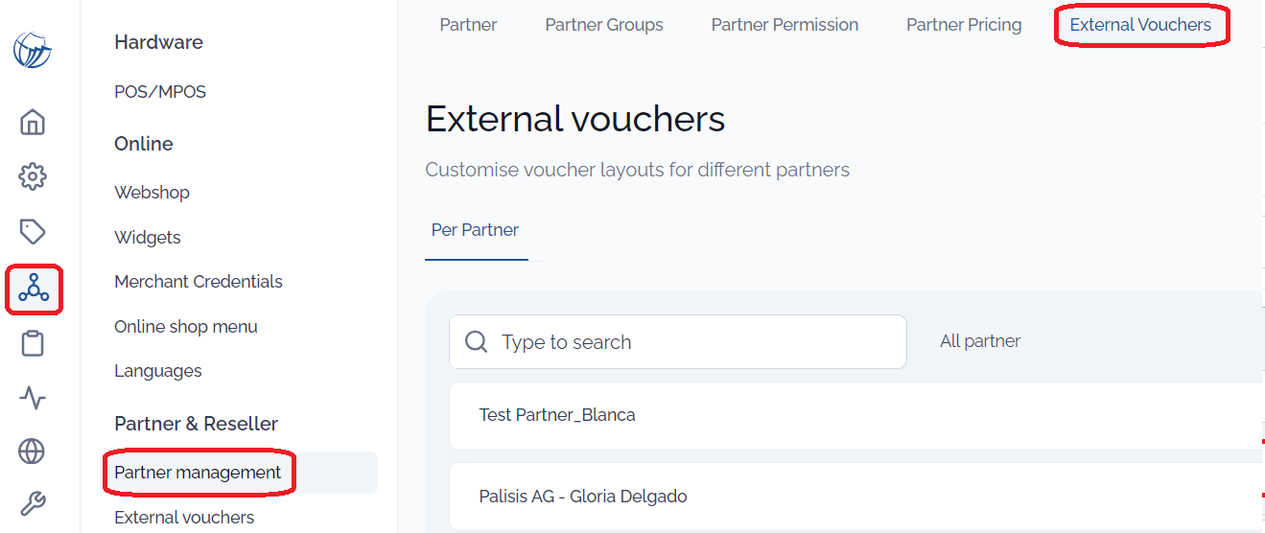Open the globe icon in sidebar
This screenshot has width=1265, height=533.
33,451
